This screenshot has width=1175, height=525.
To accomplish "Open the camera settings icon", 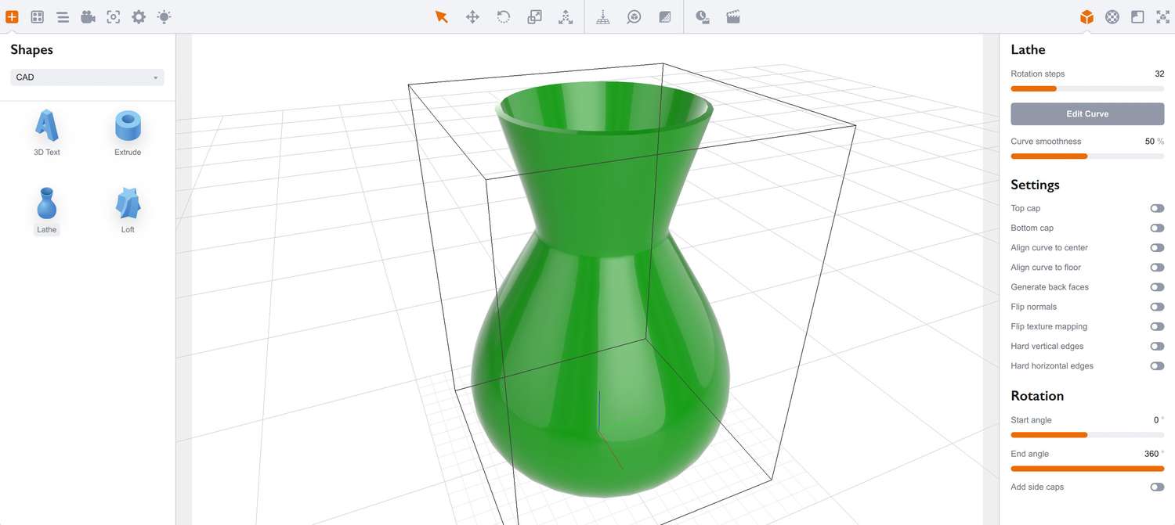I will pyautogui.click(x=88, y=16).
